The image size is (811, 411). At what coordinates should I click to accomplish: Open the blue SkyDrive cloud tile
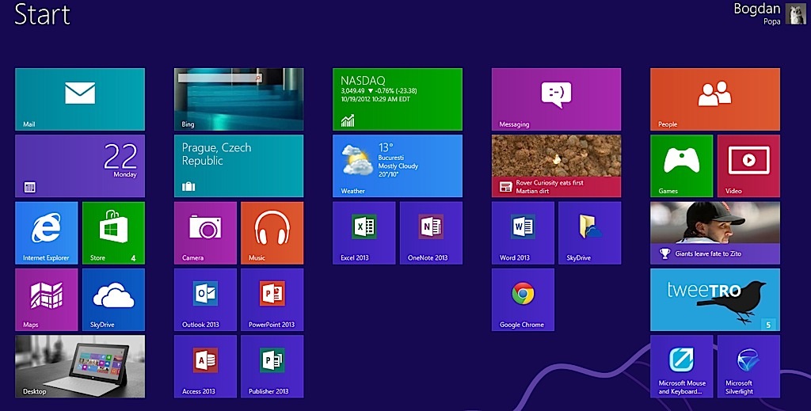114,299
